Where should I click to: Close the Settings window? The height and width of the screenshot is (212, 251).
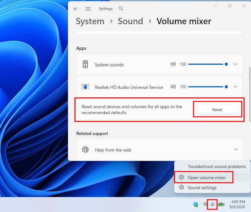point(244,6)
